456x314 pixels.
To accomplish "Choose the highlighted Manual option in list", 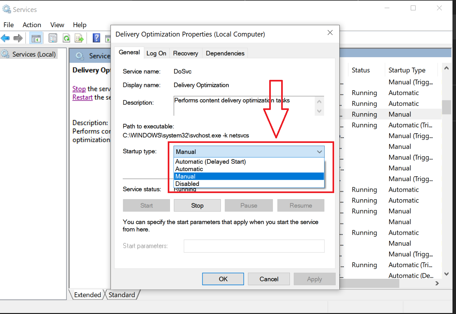I will (x=249, y=177).
